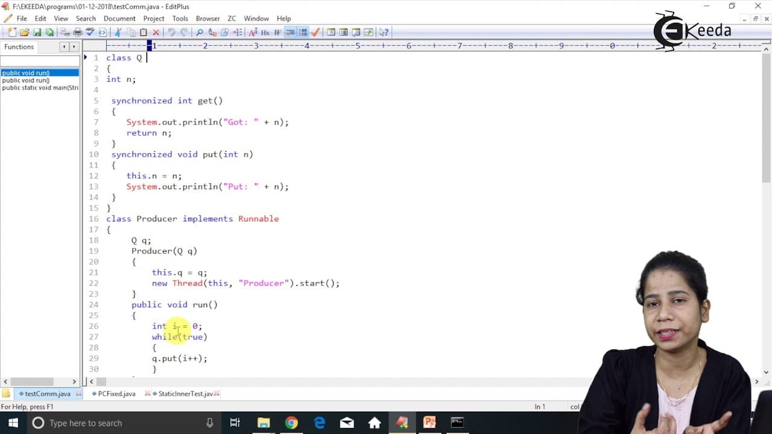The image size is (772, 434).
Task: Open the Edit menu
Action: click(40, 18)
